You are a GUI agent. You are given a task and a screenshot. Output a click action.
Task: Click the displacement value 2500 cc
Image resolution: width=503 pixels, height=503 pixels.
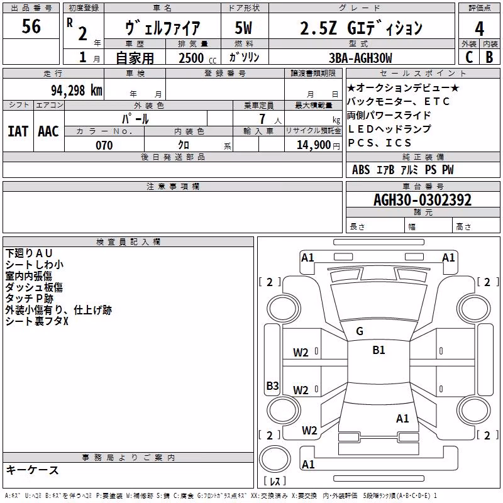[x=197, y=58]
